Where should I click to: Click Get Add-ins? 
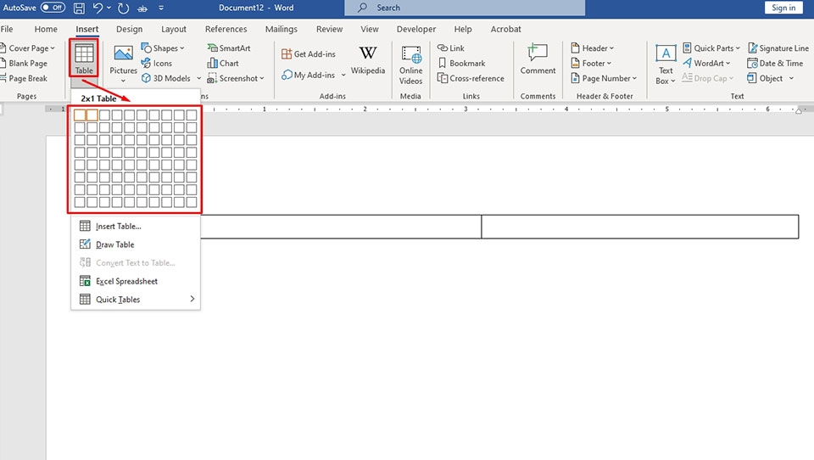coord(309,54)
